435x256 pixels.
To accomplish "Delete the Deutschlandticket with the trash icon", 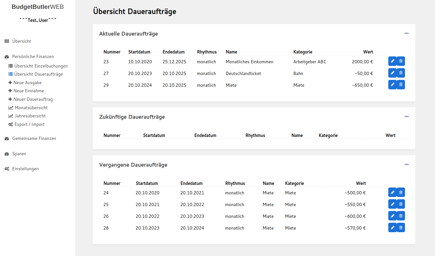I will point(401,73).
